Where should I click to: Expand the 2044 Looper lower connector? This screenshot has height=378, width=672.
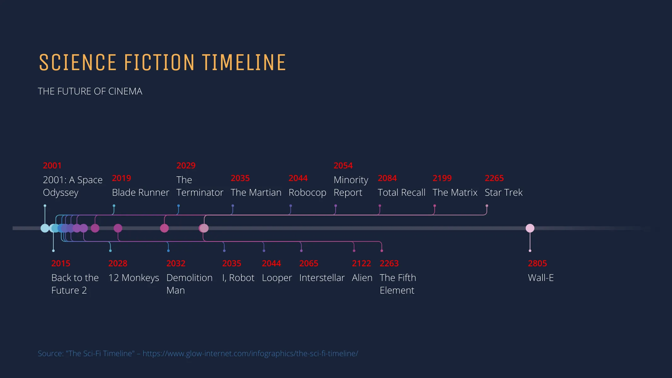point(263,249)
